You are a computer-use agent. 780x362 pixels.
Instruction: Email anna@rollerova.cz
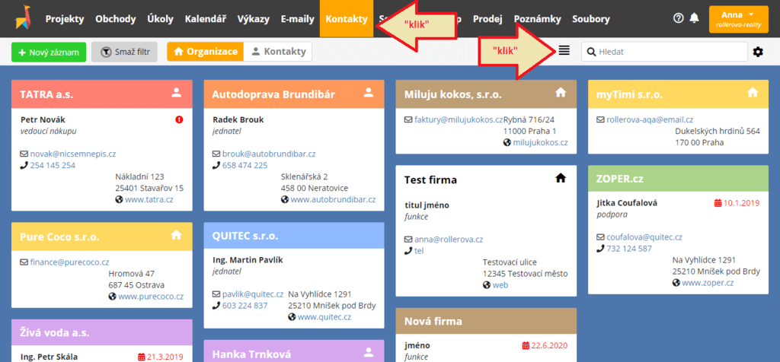(x=449, y=240)
